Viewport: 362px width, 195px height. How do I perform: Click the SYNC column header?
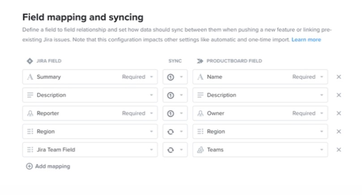pos(175,61)
